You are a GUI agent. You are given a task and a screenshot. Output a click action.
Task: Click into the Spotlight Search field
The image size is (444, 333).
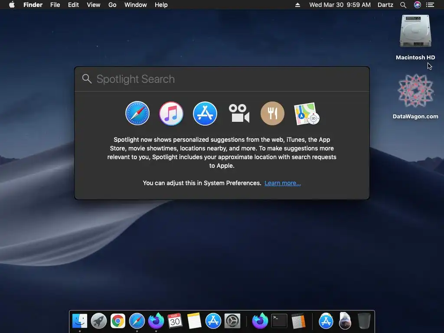tap(222, 79)
